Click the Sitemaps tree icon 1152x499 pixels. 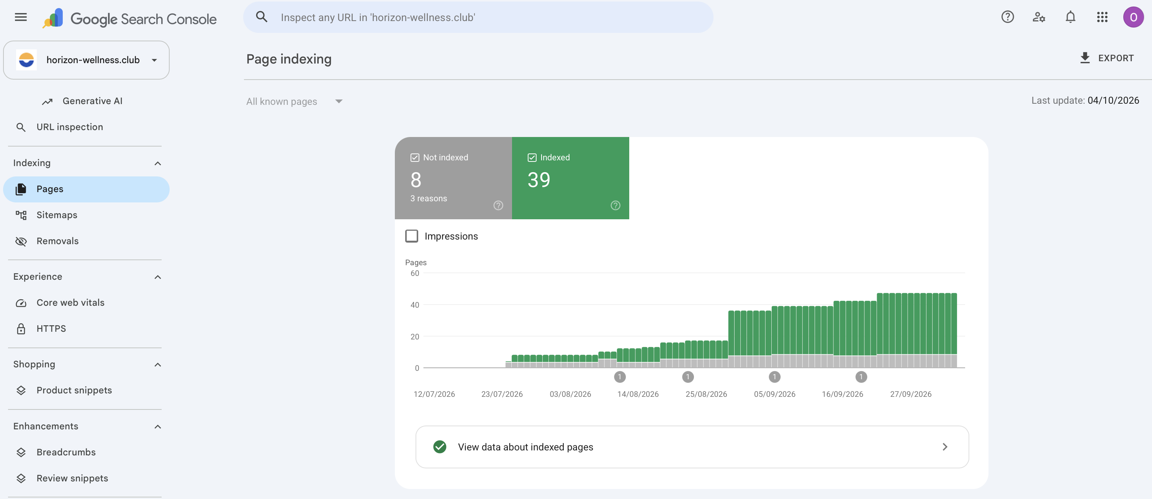click(21, 215)
